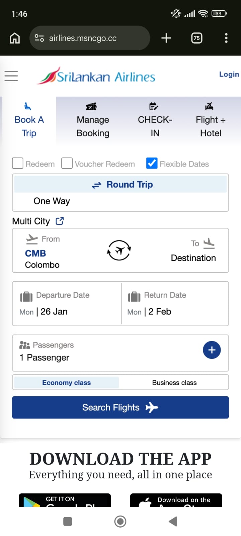Open browser three-dot overflow menu
The height and width of the screenshot is (536, 241).
tap(226, 38)
